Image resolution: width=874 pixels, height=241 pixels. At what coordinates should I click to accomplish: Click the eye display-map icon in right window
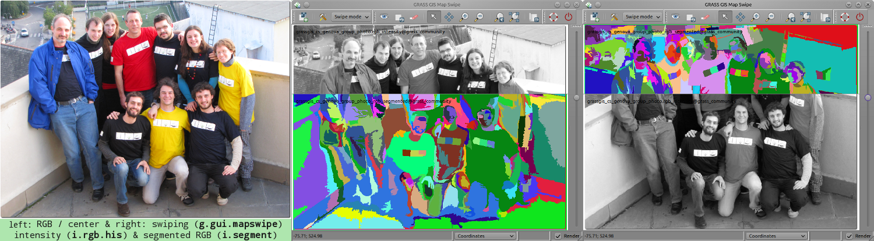click(675, 17)
